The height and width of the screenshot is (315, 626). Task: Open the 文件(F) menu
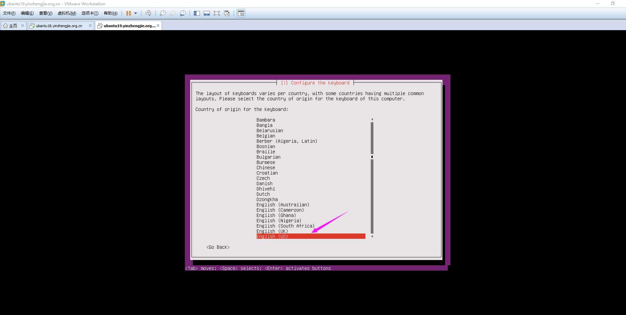pos(9,13)
